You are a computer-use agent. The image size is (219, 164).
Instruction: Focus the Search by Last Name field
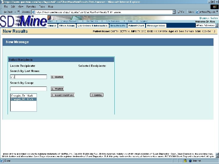pos(29,77)
